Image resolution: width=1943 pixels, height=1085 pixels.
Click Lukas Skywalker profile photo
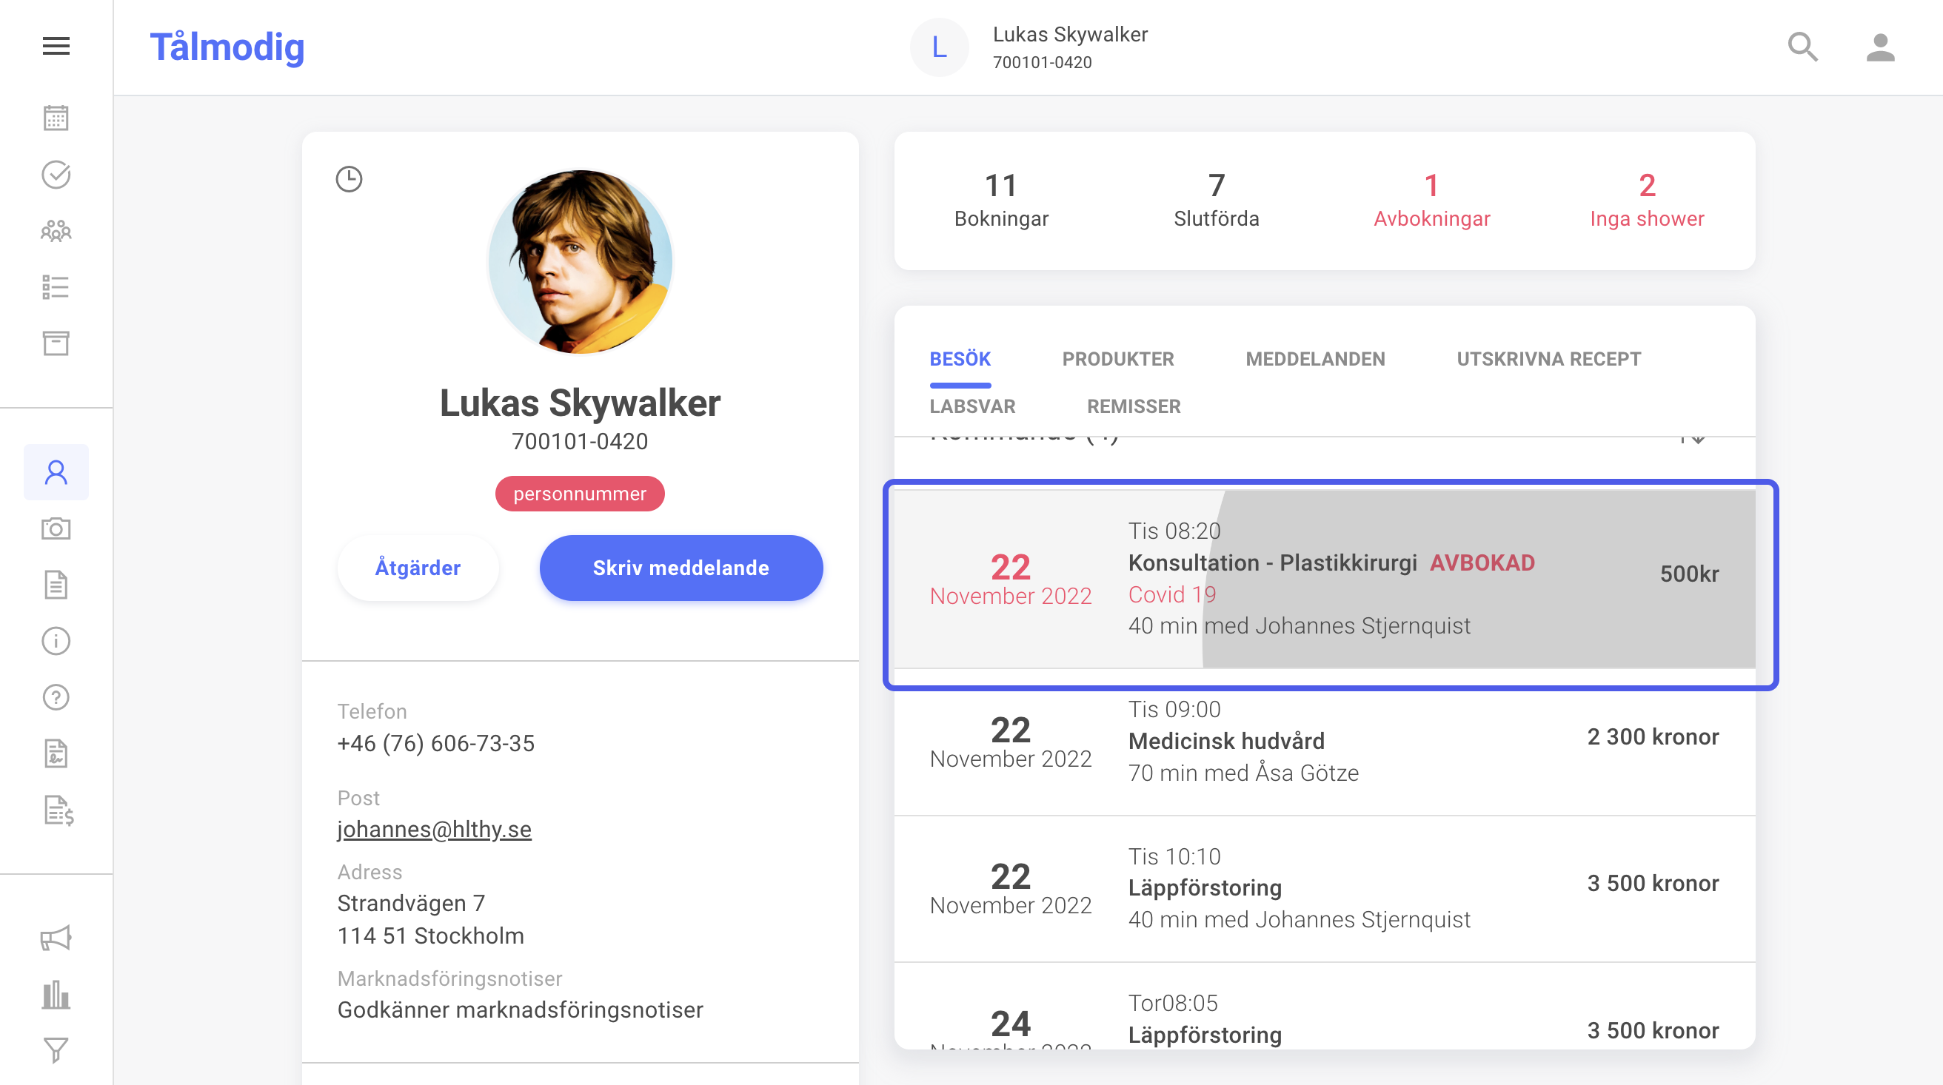[x=580, y=262]
